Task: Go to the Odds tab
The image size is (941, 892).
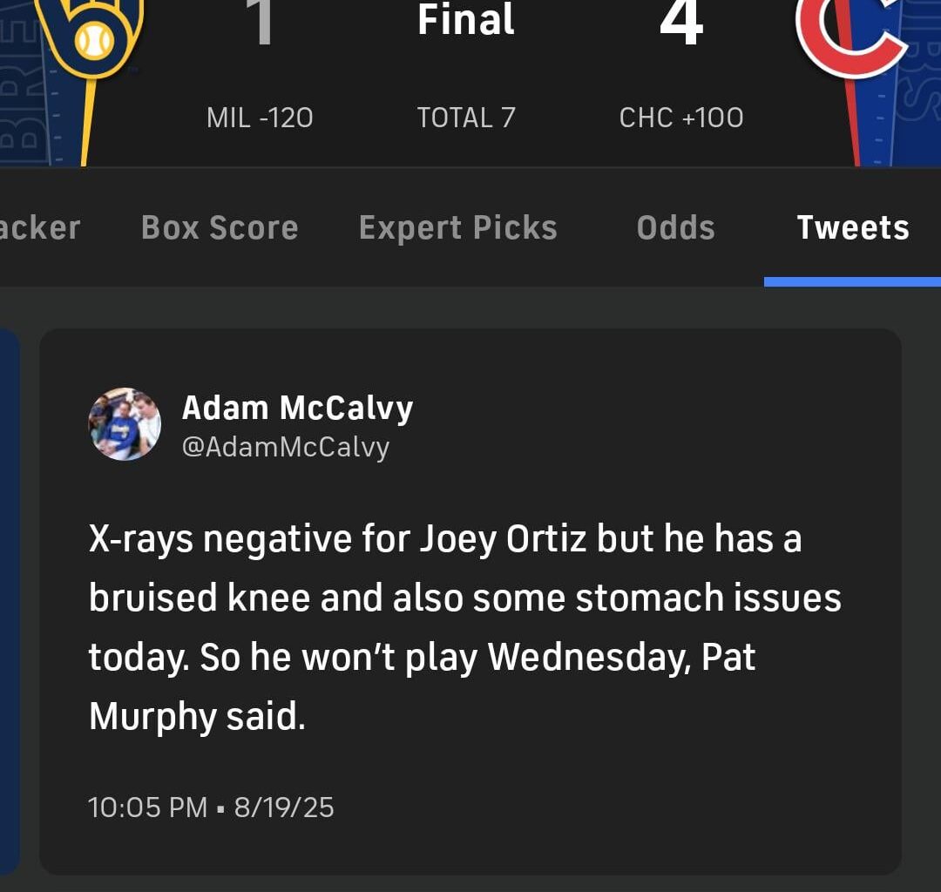Action: pyautogui.click(x=675, y=228)
